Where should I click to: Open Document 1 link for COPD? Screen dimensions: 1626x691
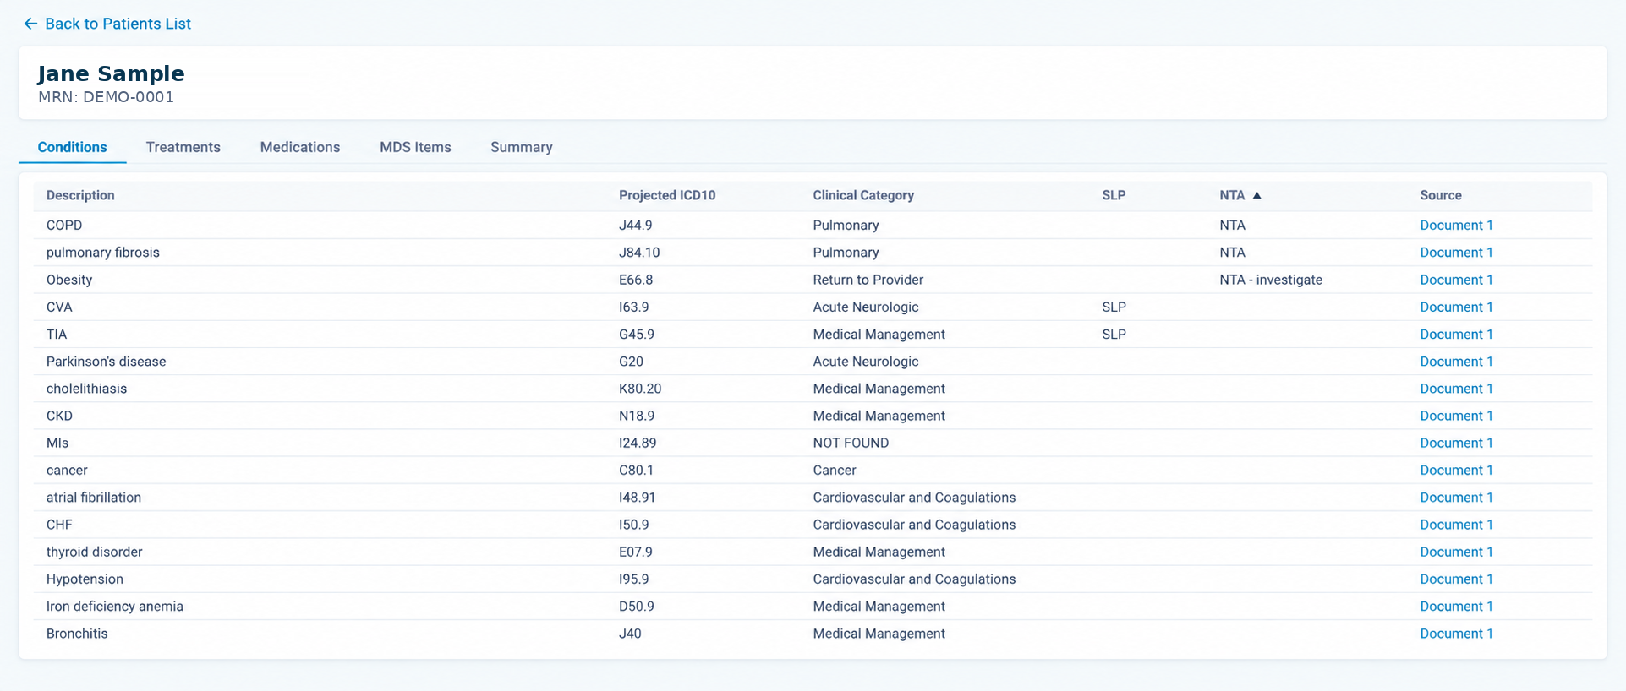click(1456, 226)
